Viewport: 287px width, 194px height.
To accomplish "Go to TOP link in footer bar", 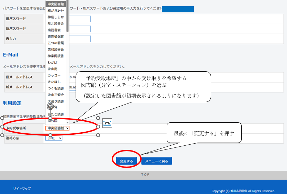I will point(145,175).
